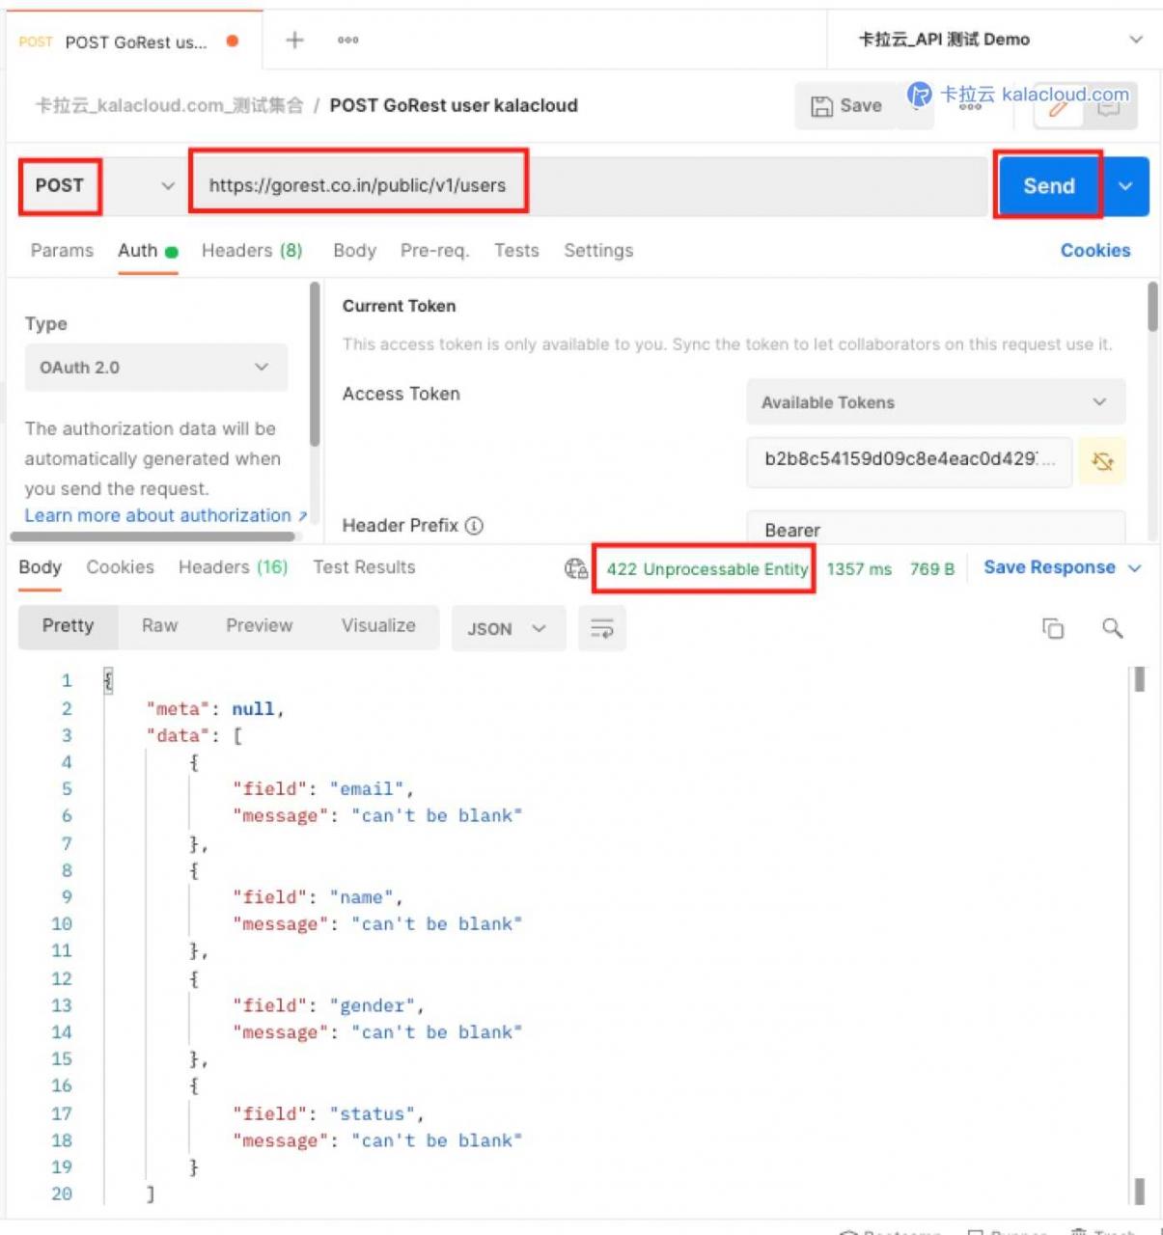Click the "field": "status" line
This screenshot has width=1163, height=1235.
coord(327,1113)
